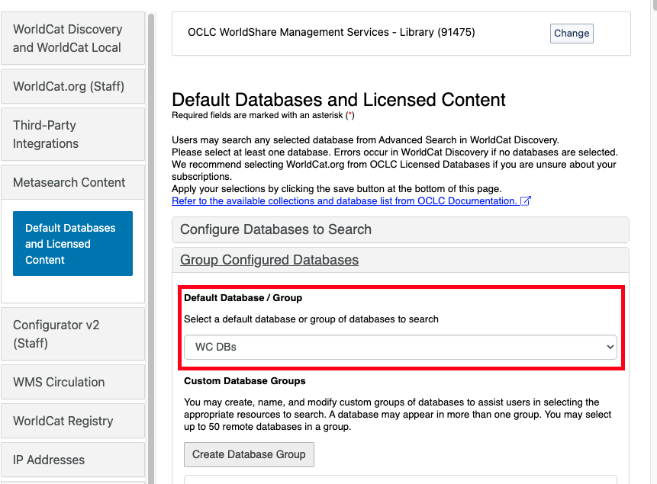Click the Change button for the library institution
657x484 pixels.
pyautogui.click(x=571, y=33)
